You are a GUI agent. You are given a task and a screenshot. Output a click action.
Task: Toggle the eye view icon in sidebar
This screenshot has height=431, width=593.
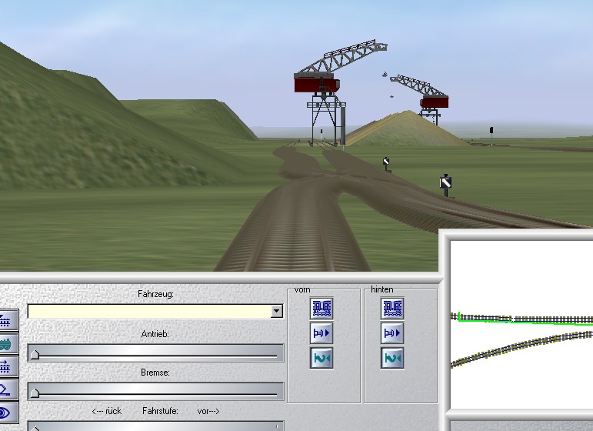pos(8,413)
